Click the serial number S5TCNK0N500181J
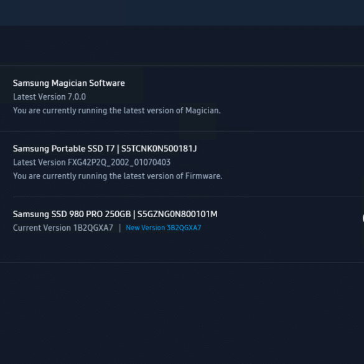The width and height of the screenshot is (364, 364). pos(159,149)
